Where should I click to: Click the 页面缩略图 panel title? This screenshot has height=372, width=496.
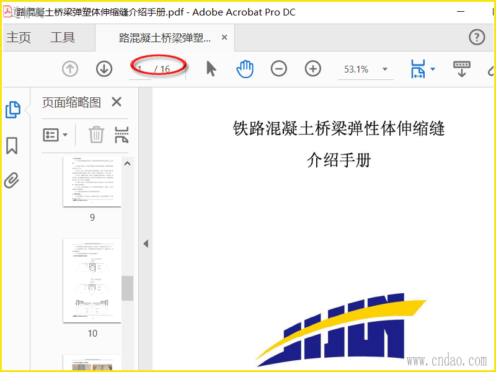click(x=71, y=102)
